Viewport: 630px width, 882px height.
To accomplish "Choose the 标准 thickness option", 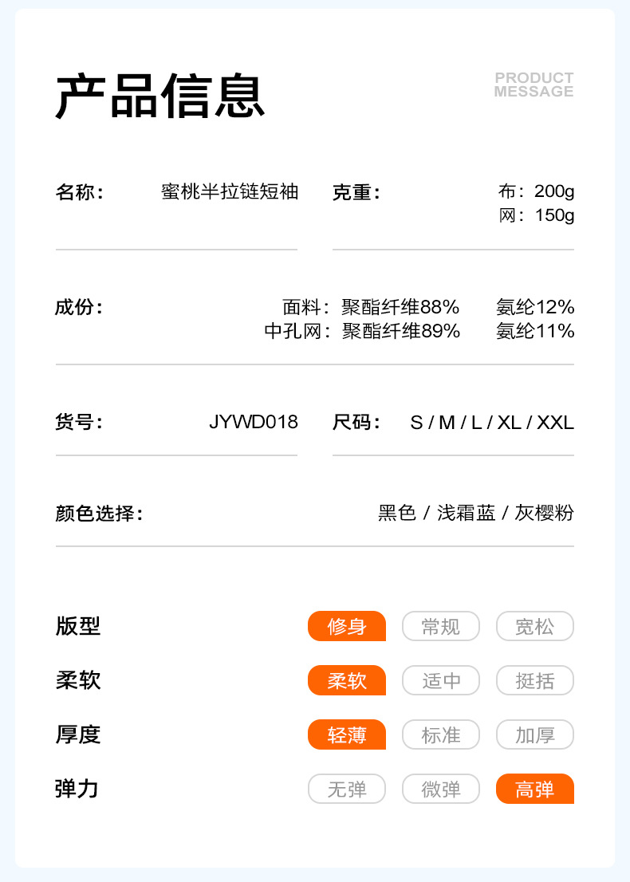I will (x=441, y=734).
